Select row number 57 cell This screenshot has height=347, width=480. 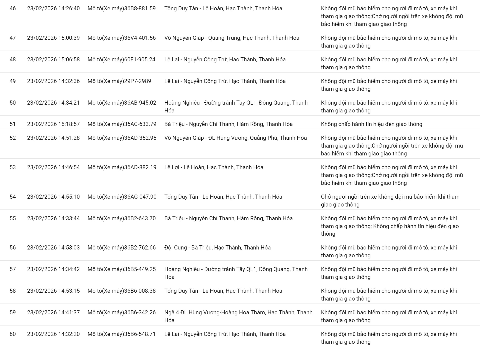tap(13, 269)
